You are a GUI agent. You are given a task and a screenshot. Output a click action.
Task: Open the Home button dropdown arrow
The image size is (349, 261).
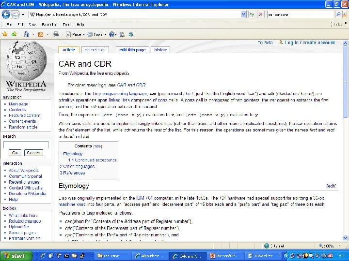point(33,34)
